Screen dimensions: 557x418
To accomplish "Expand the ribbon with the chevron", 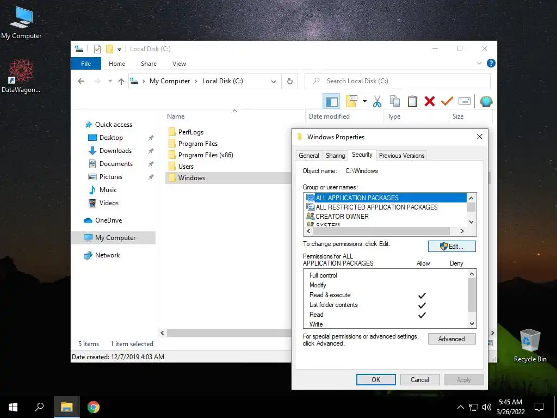I will (479, 63).
